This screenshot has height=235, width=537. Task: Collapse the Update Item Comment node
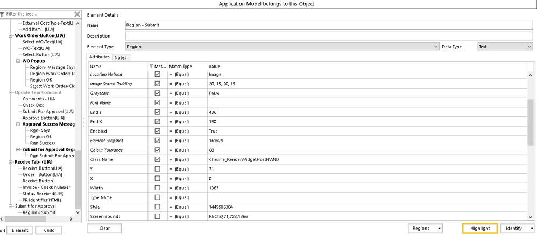(10, 93)
